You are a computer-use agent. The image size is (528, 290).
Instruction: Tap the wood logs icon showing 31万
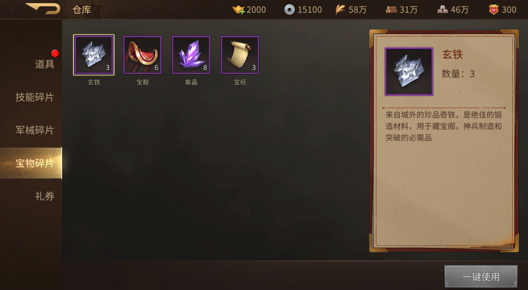click(391, 10)
